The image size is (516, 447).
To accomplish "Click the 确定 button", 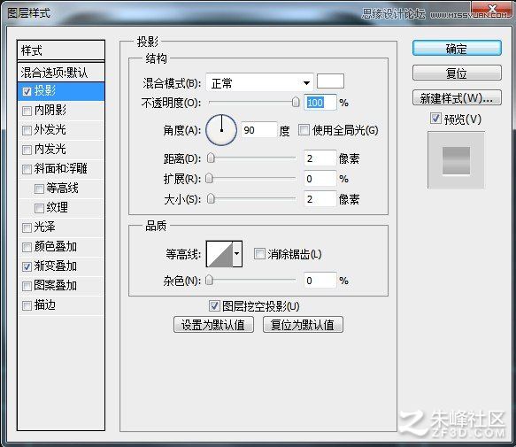I will pos(457,49).
